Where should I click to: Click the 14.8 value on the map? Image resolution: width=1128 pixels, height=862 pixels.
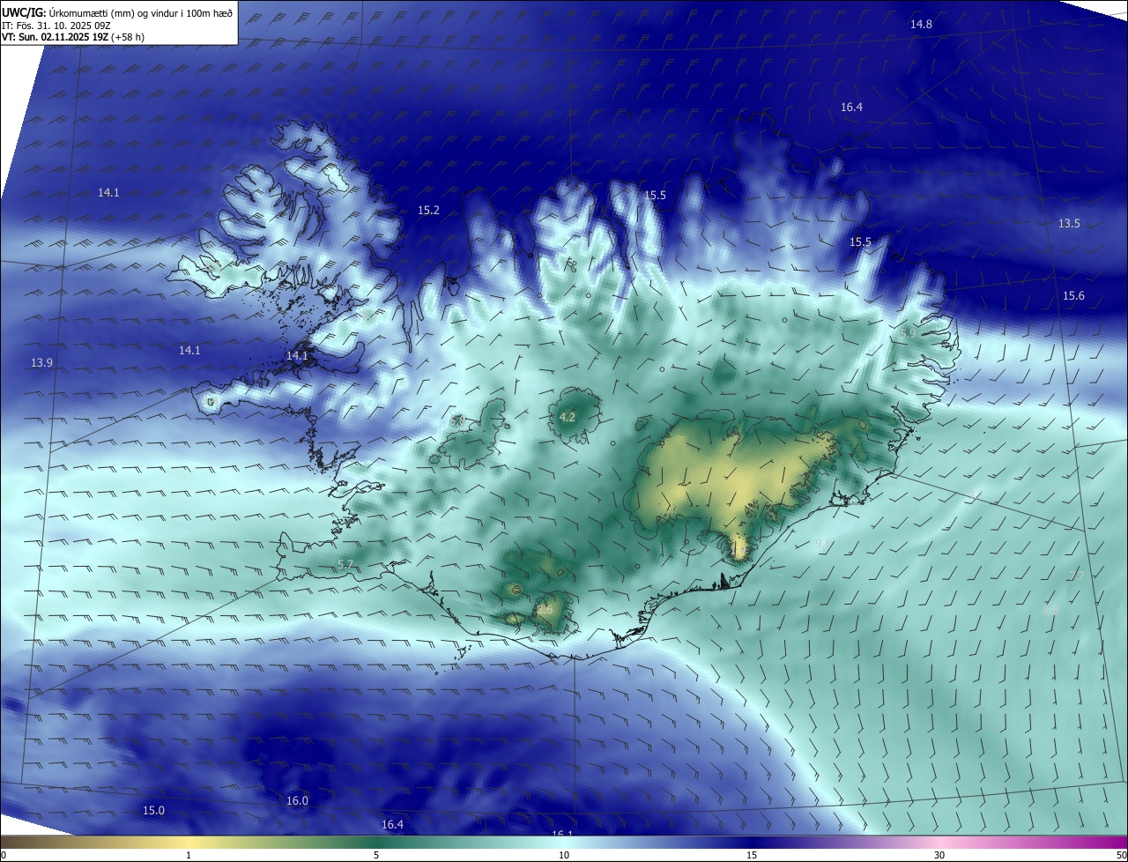point(921,24)
